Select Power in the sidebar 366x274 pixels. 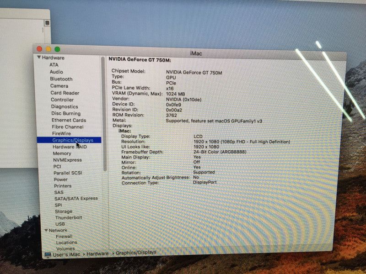click(60, 179)
